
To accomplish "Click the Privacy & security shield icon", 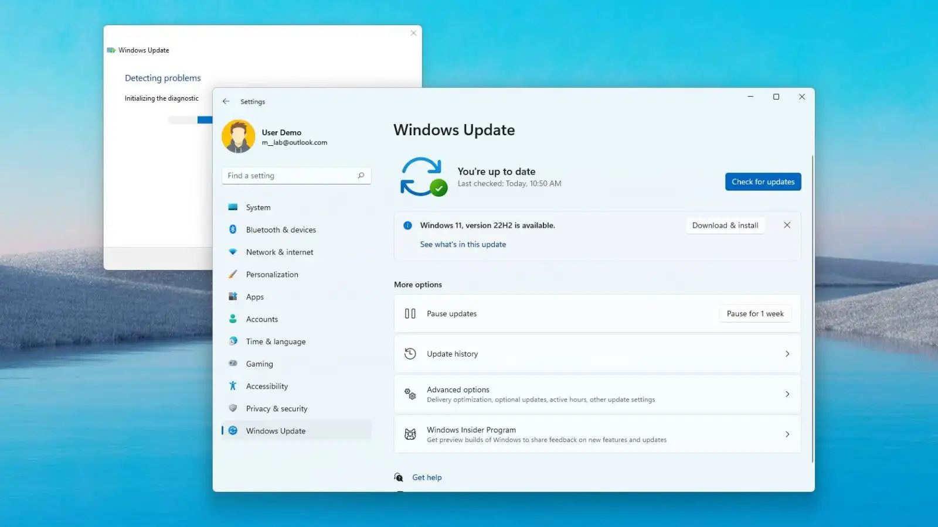I will click(233, 408).
